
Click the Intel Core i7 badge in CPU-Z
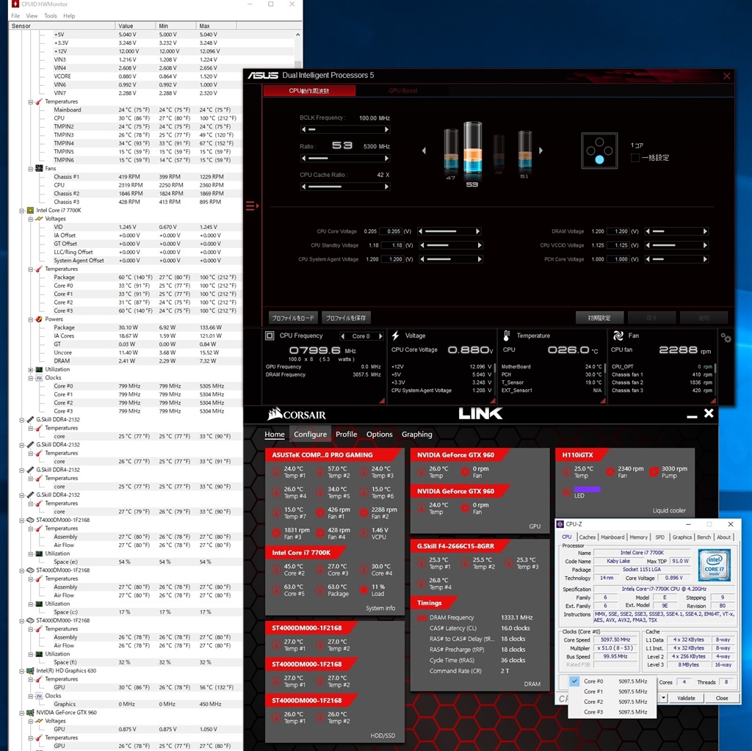pos(714,565)
